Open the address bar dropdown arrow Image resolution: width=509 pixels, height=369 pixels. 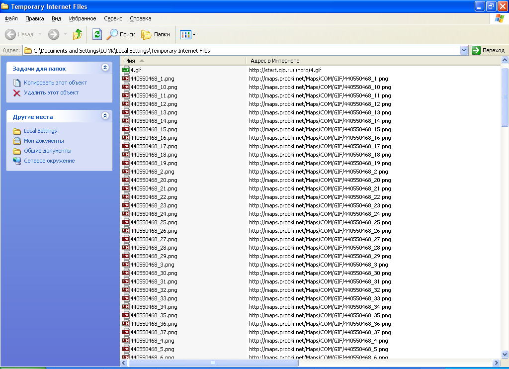point(464,50)
